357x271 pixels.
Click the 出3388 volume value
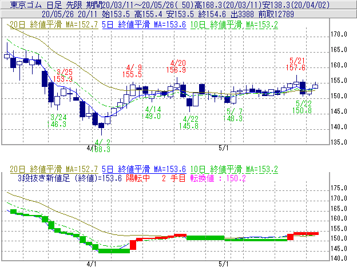(x=242, y=14)
